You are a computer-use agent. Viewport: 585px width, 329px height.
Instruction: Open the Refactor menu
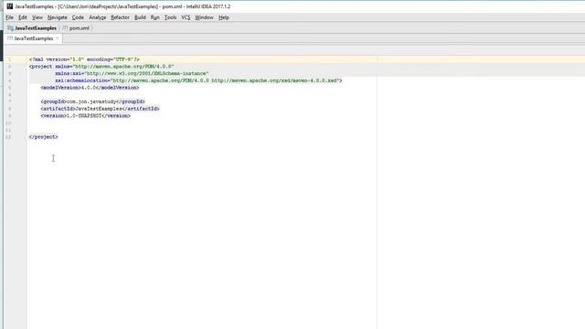pos(120,17)
